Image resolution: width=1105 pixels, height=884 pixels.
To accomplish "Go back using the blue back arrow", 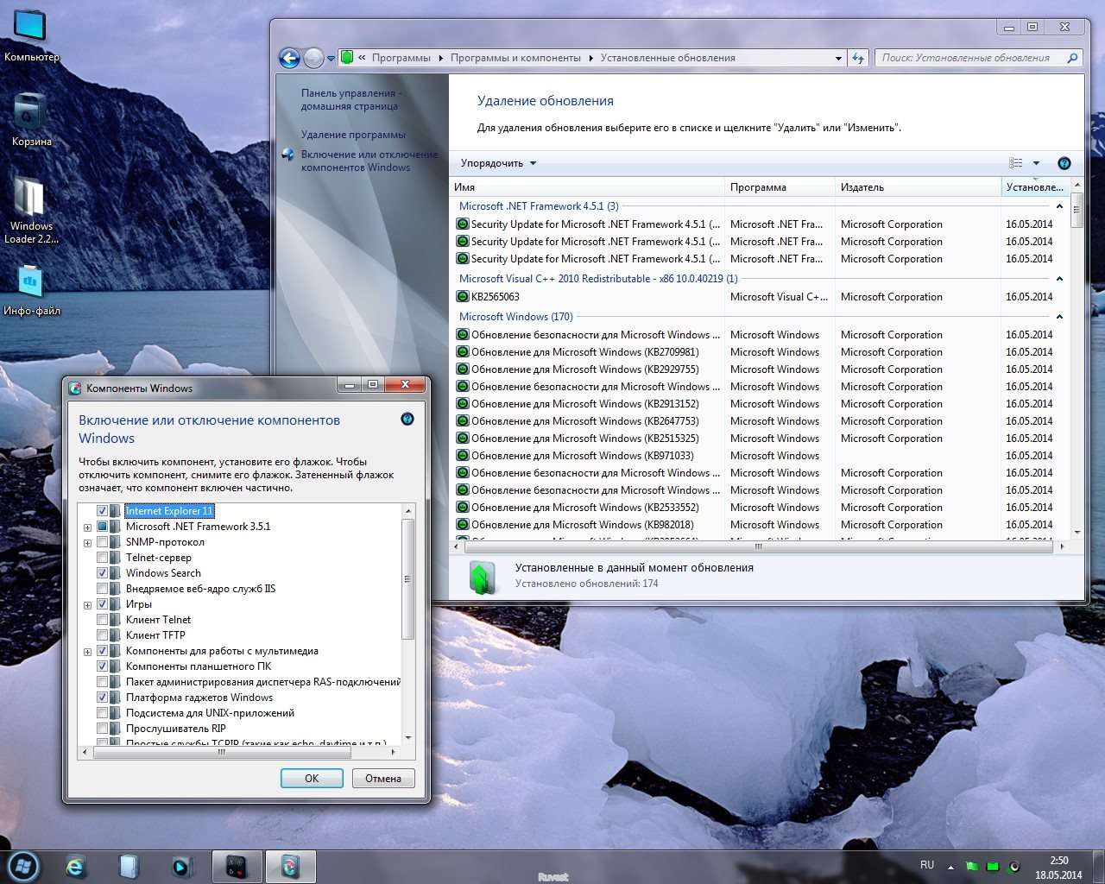I will pos(290,58).
